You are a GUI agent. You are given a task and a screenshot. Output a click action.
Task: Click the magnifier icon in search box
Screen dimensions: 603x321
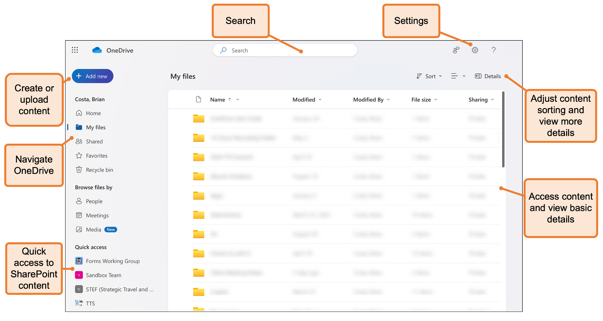click(223, 50)
